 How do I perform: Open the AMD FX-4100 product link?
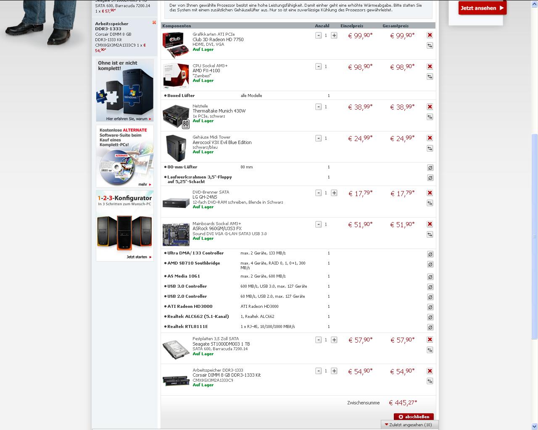click(x=206, y=71)
